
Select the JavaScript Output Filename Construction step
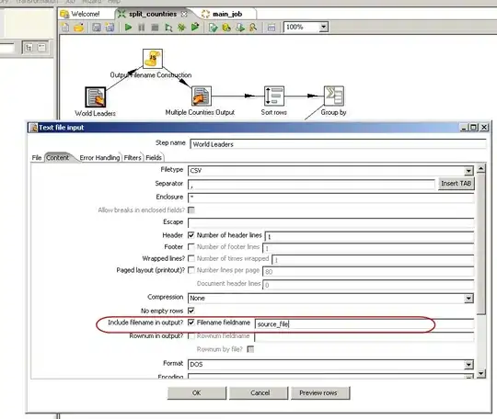point(153,58)
